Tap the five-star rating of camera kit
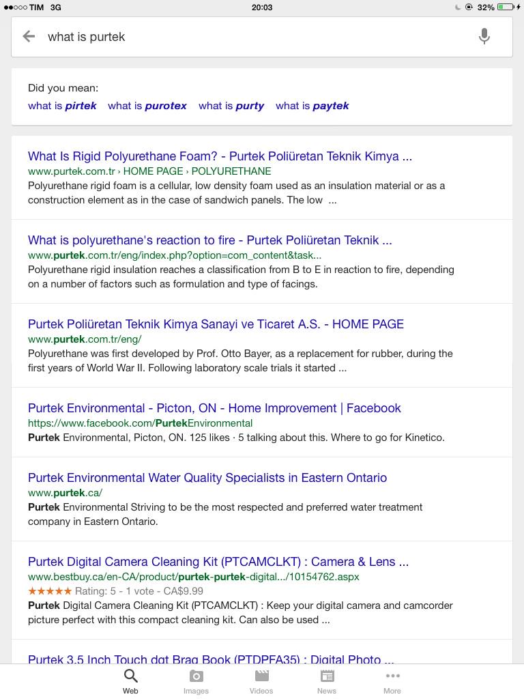524x699 pixels. tap(49, 591)
